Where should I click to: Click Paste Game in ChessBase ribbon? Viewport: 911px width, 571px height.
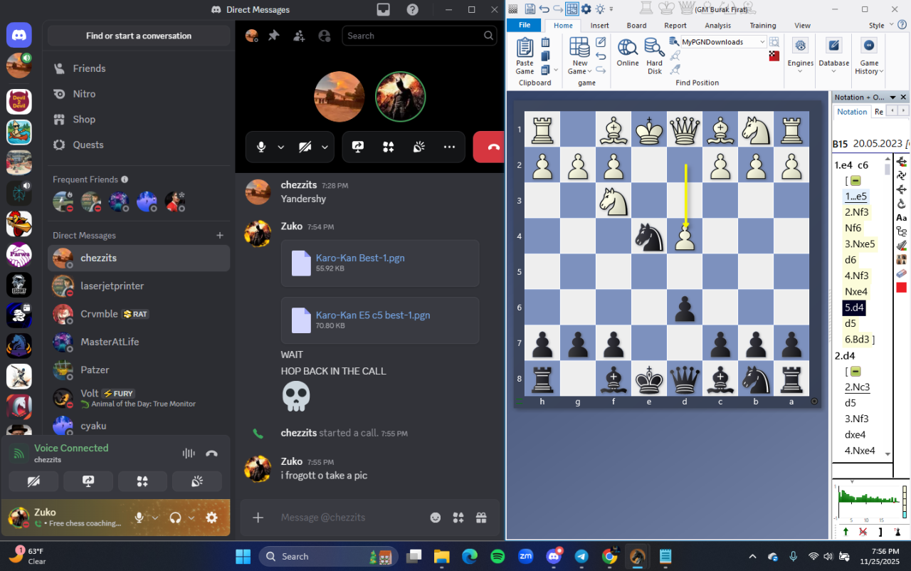point(525,56)
